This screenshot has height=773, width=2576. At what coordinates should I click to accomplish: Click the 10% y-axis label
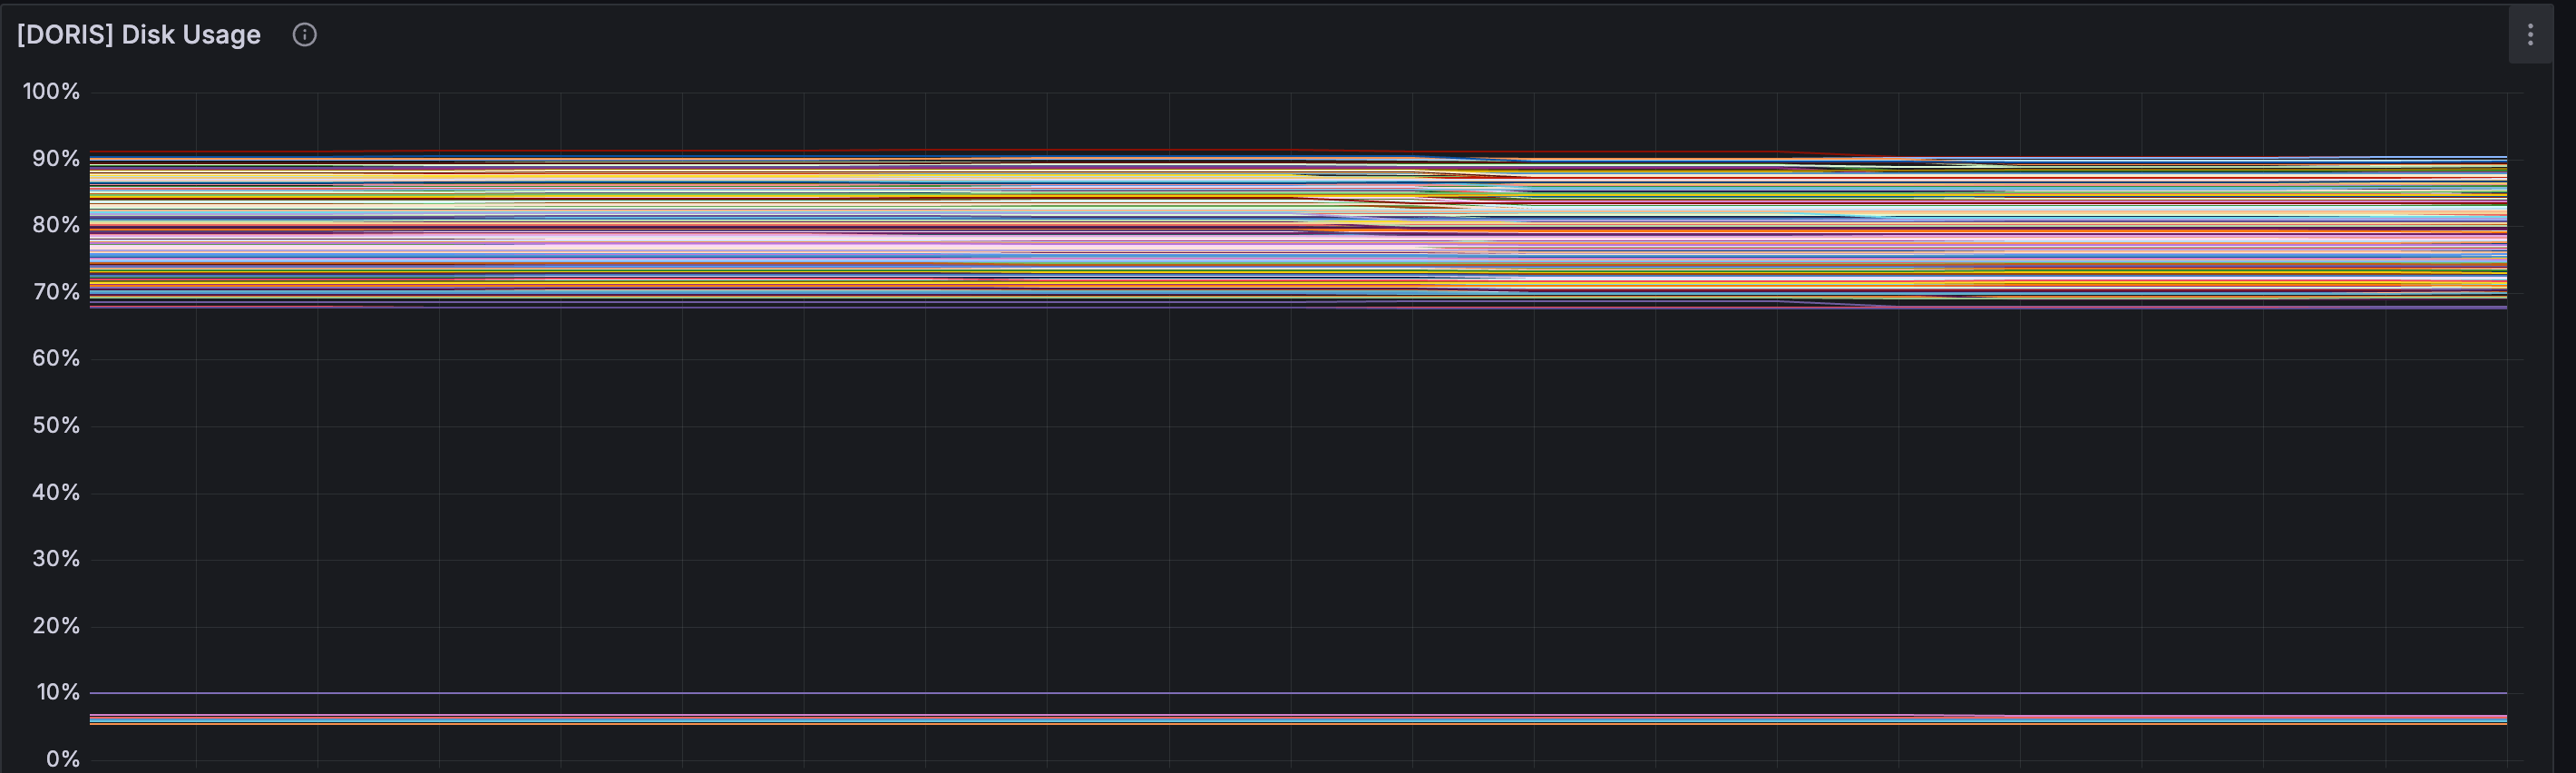coord(58,692)
